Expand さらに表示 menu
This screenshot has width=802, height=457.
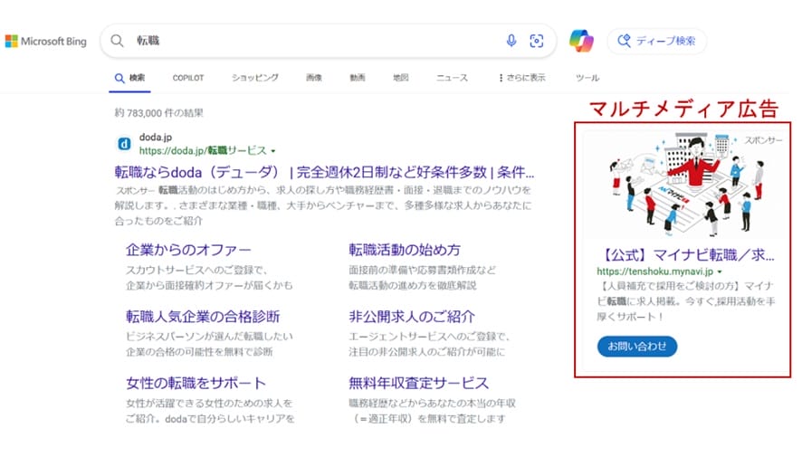(521, 78)
